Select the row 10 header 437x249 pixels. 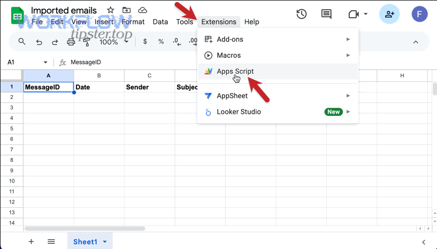(12, 181)
